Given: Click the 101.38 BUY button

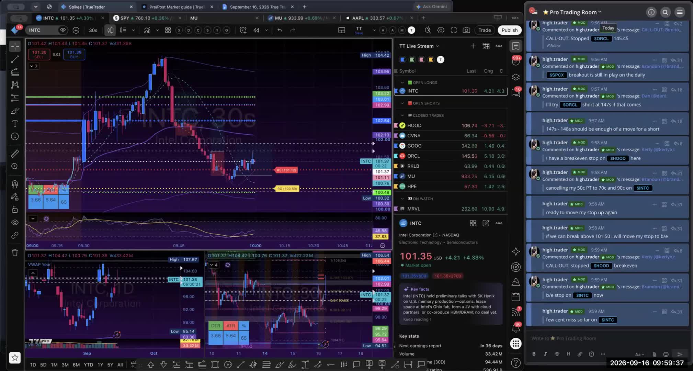Looking at the screenshot, I should pos(74,54).
